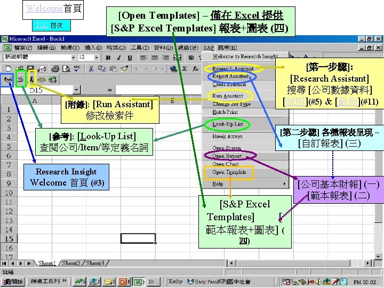Click the fourth S&P toolbar icon

[x=42, y=79]
